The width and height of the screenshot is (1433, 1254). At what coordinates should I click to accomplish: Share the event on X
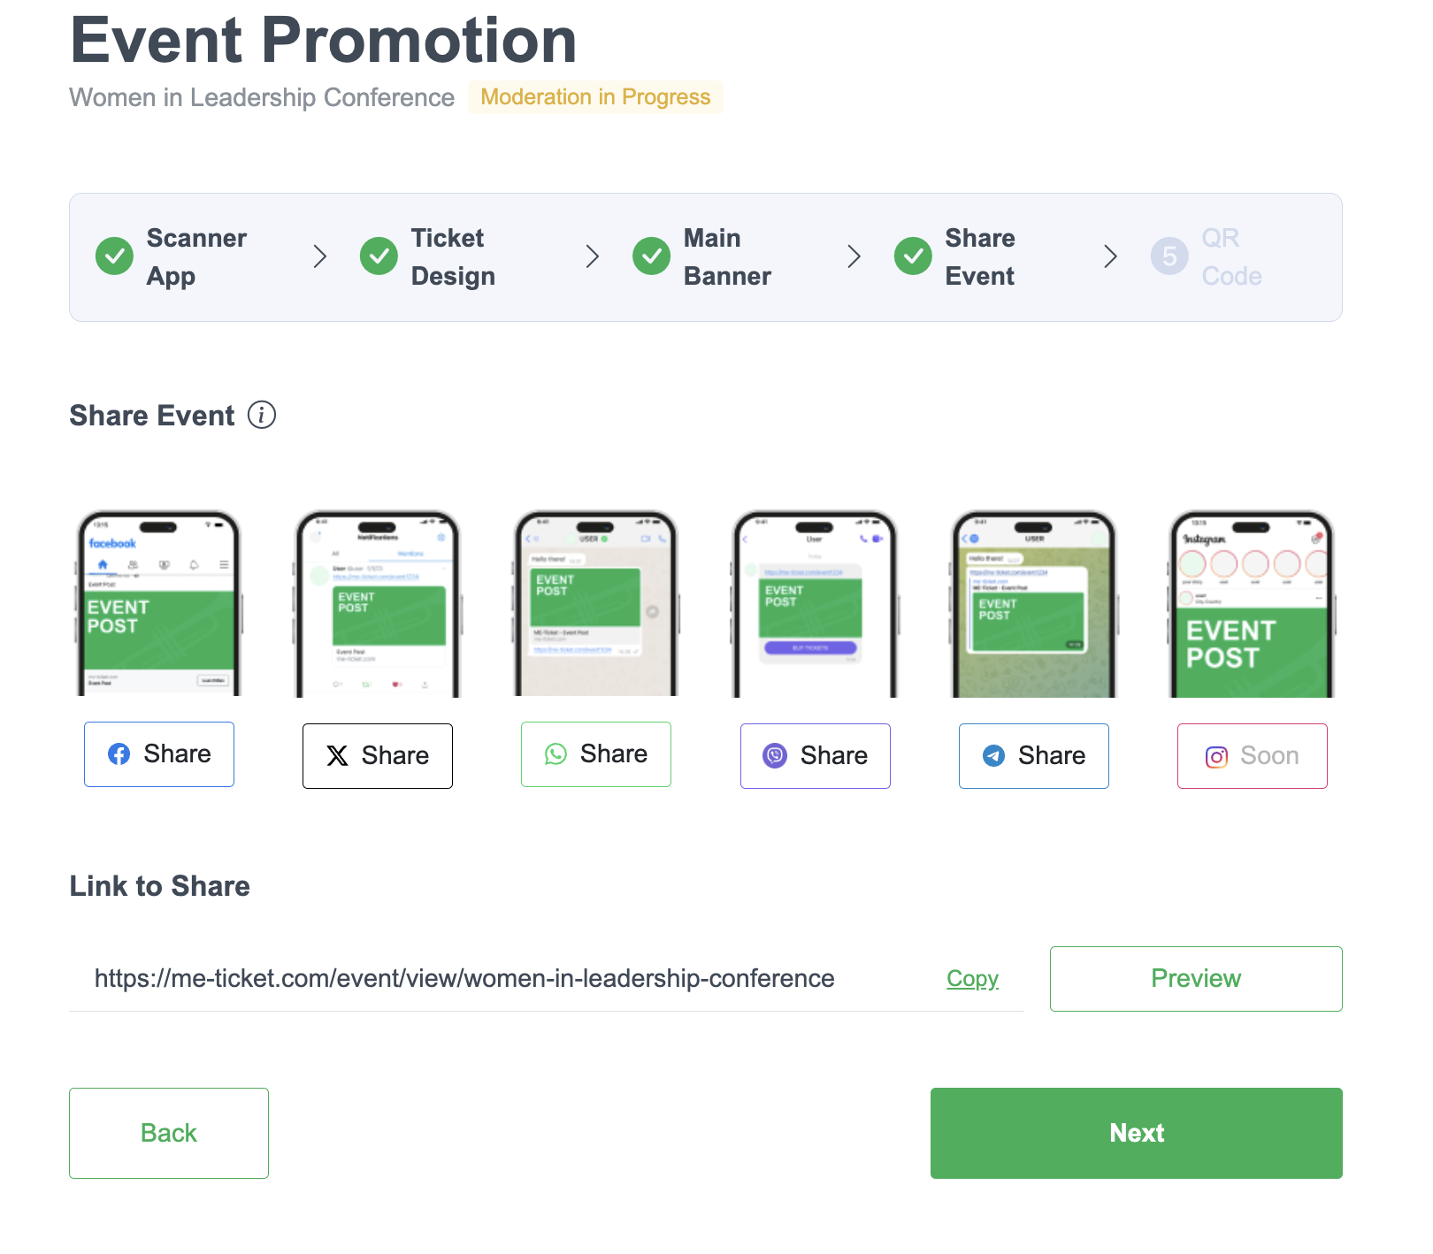tap(378, 756)
